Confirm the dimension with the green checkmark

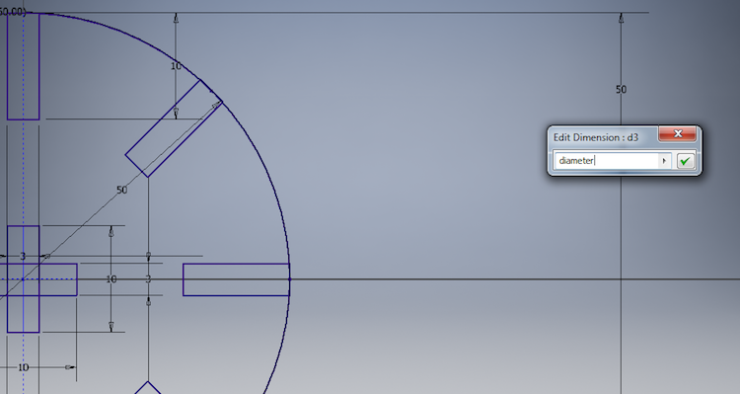685,161
